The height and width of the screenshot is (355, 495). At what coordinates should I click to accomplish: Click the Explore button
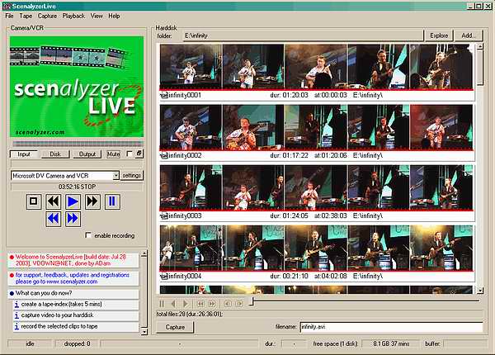(x=439, y=35)
